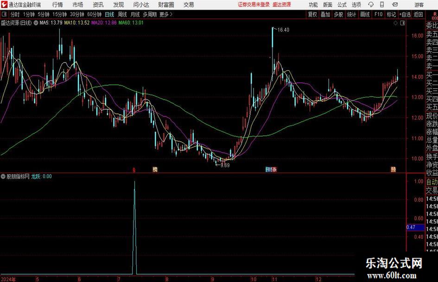The height and width of the screenshot is (282, 438).
Task: Switch to the 15分钟 period tab
Action: coord(59,14)
